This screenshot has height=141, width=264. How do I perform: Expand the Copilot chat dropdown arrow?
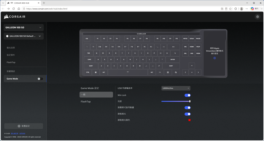click(262, 9)
